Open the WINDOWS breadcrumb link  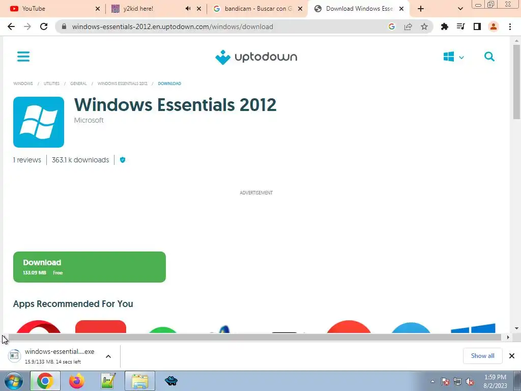click(23, 83)
